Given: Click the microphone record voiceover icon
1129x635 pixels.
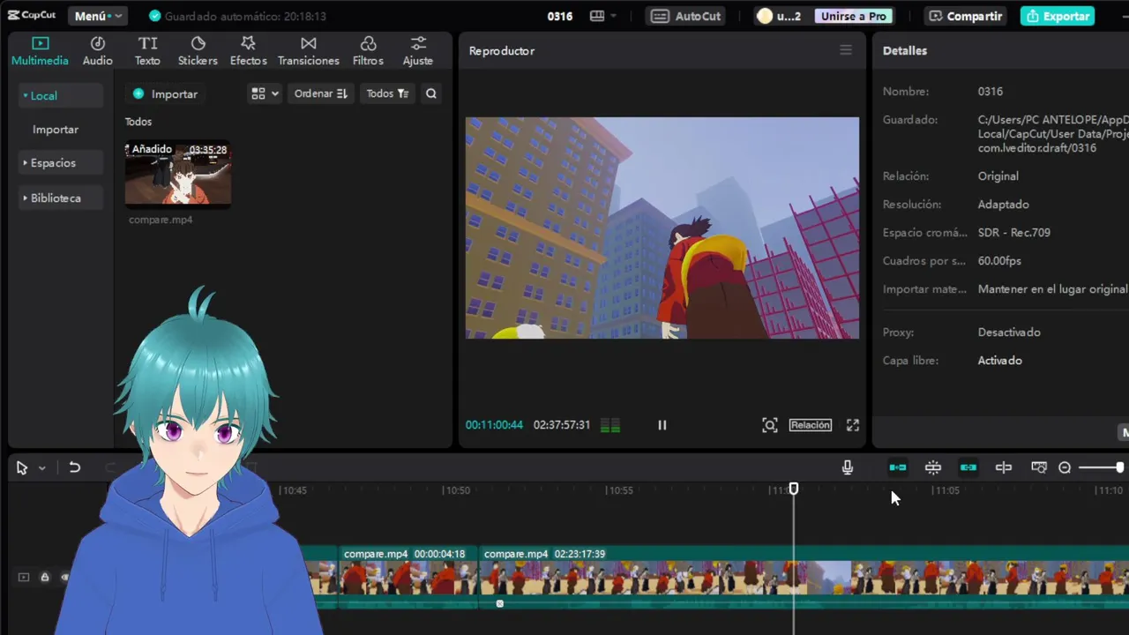Looking at the screenshot, I should click(848, 467).
